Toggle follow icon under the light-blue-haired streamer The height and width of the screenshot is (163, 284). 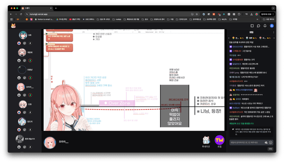point(30,130)
